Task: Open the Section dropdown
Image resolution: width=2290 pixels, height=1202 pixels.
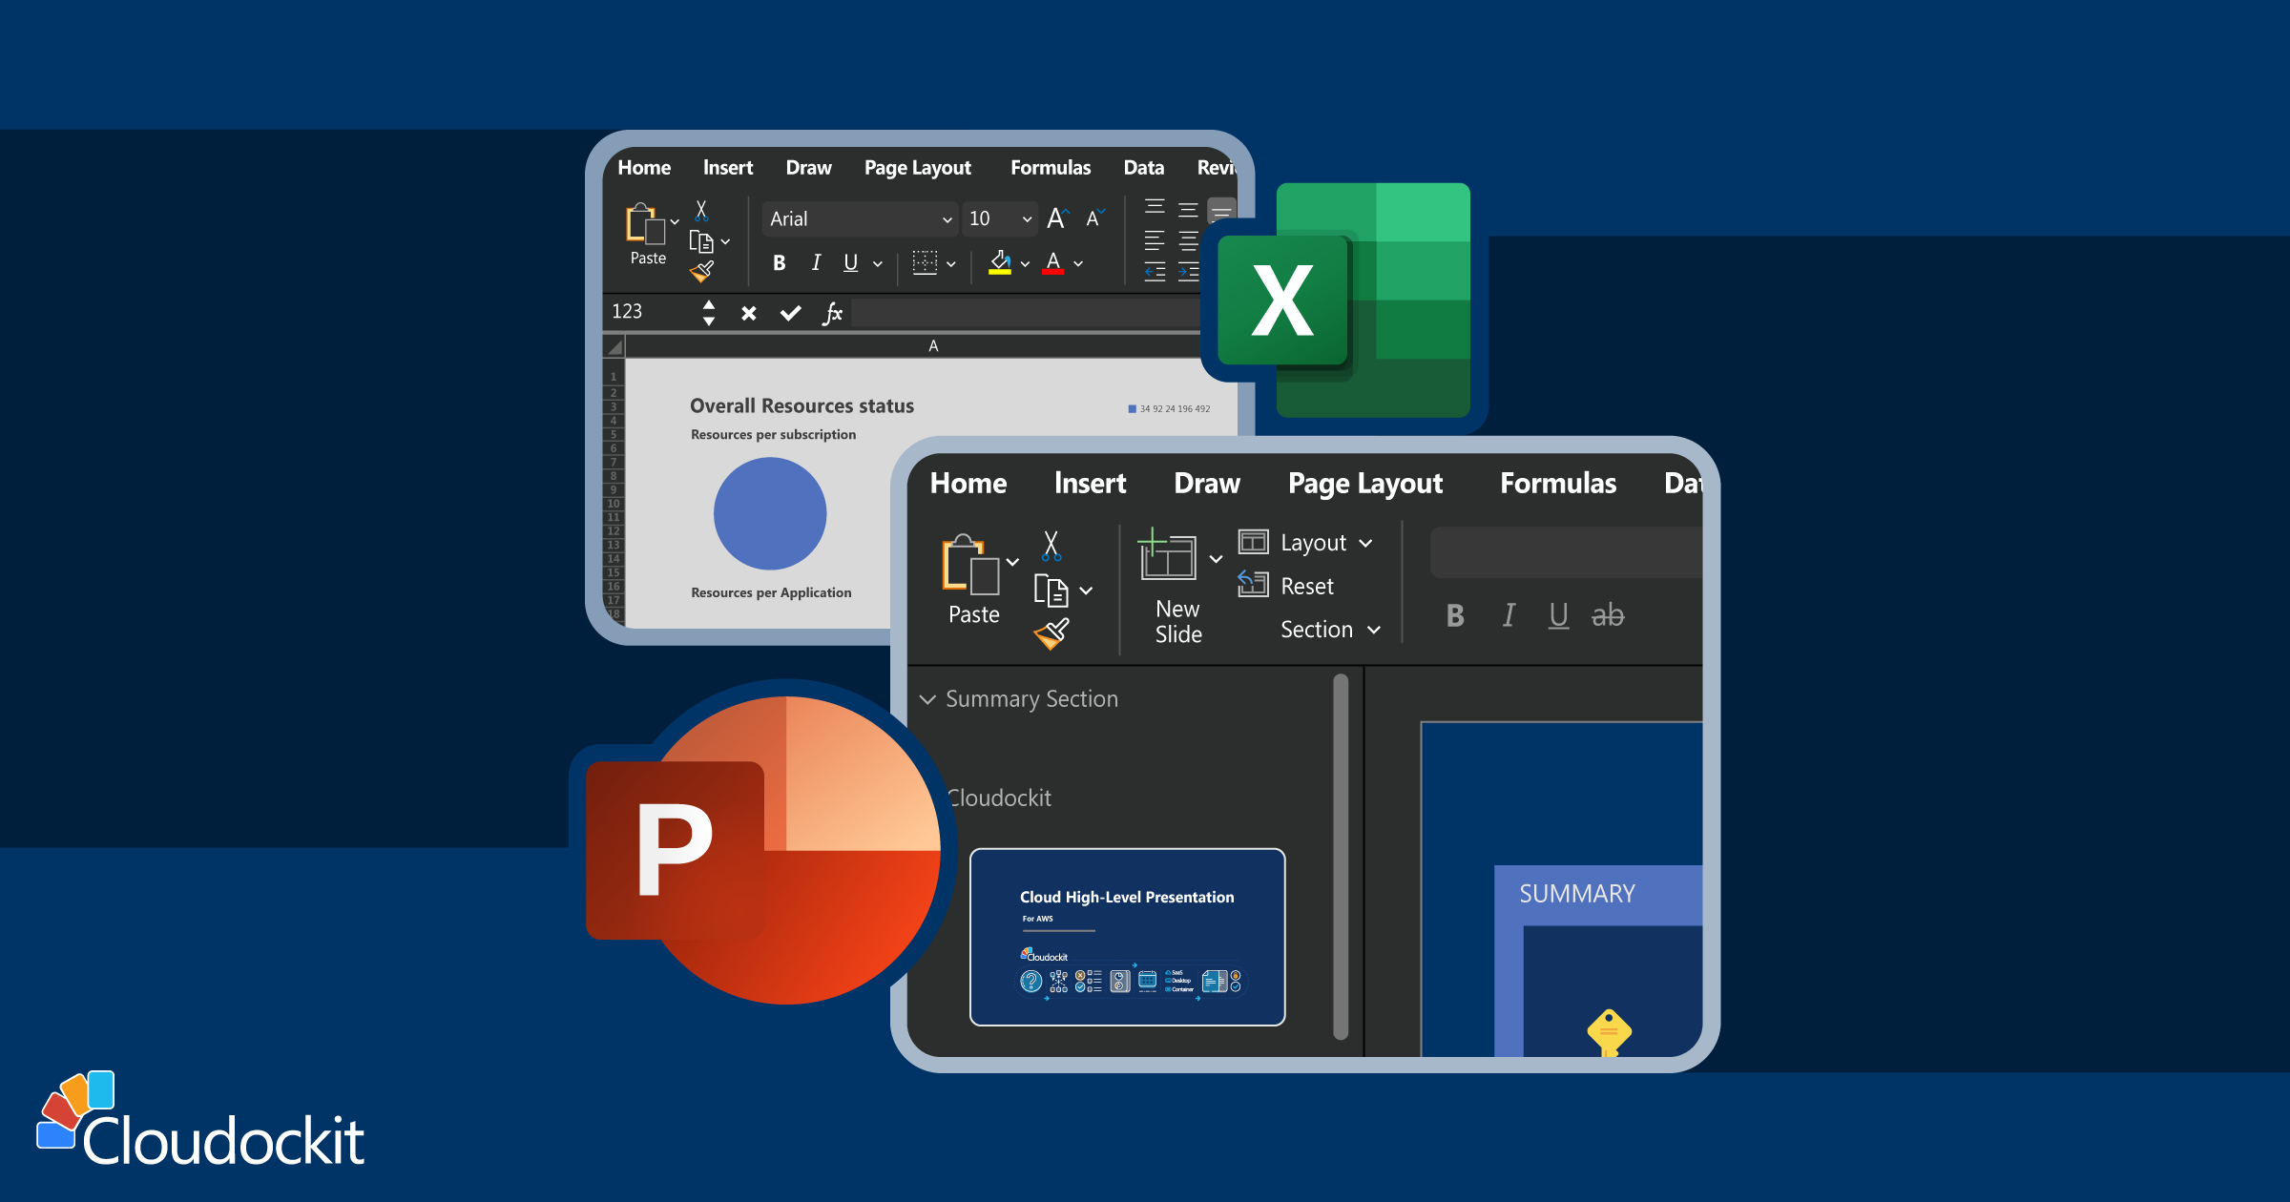Action: pos(1330,630)
